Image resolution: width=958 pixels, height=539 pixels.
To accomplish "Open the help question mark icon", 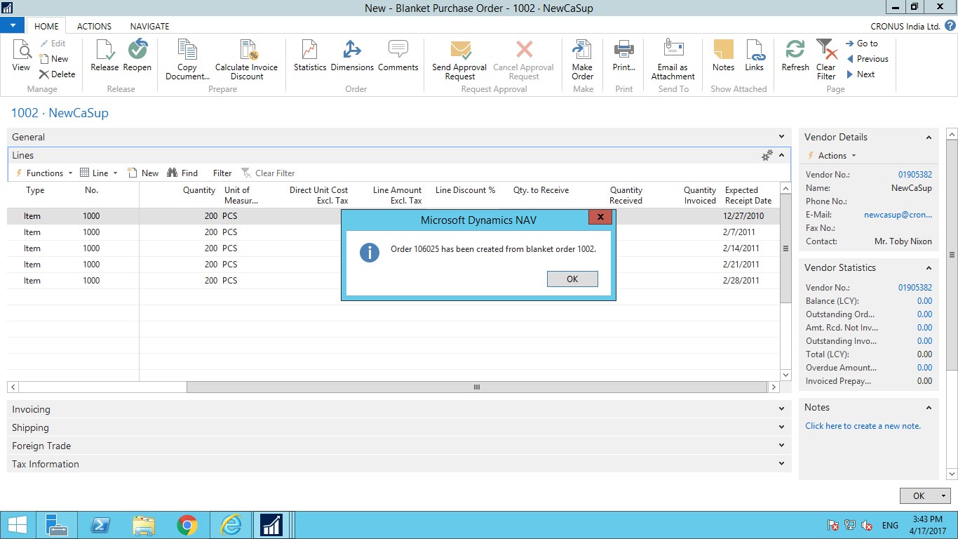I will pyautogui.click(x=950, y=26).
